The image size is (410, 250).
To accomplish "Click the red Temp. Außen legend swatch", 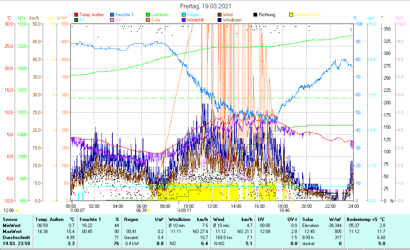I will point(77,15).
